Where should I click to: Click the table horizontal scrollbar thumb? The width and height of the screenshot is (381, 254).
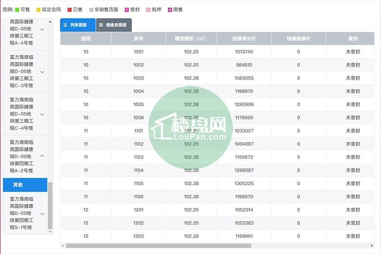[x=159, y=246]
